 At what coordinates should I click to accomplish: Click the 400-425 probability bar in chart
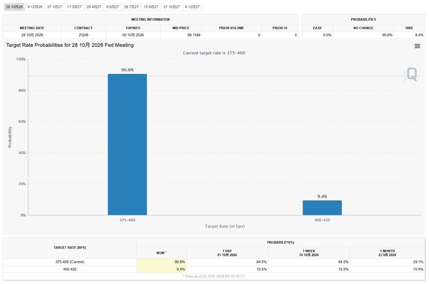click(x=322, y=208)
